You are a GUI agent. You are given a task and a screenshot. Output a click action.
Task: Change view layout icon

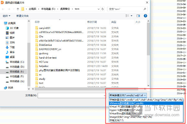pyautogui.click(x=127, y=16)
